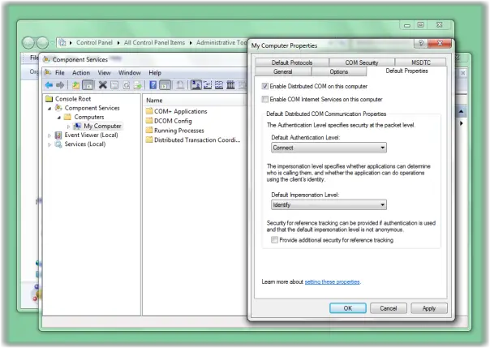This screenshot has height=348, width=490.
Task: Open the Window menu
Action: [129, 72]
